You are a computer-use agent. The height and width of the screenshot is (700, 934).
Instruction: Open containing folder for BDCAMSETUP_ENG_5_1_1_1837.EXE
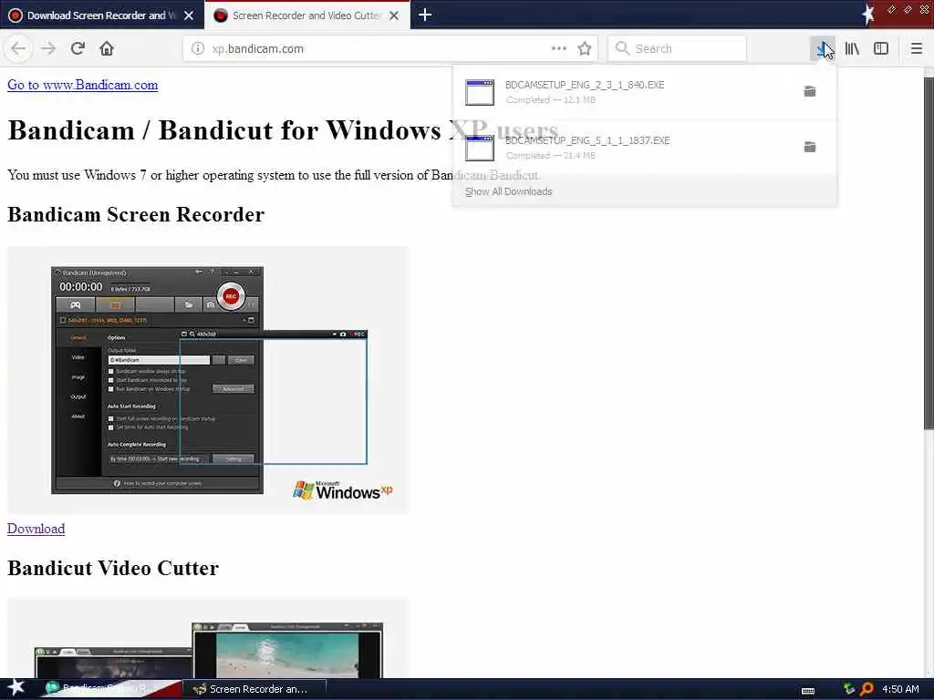coord(810,147)
